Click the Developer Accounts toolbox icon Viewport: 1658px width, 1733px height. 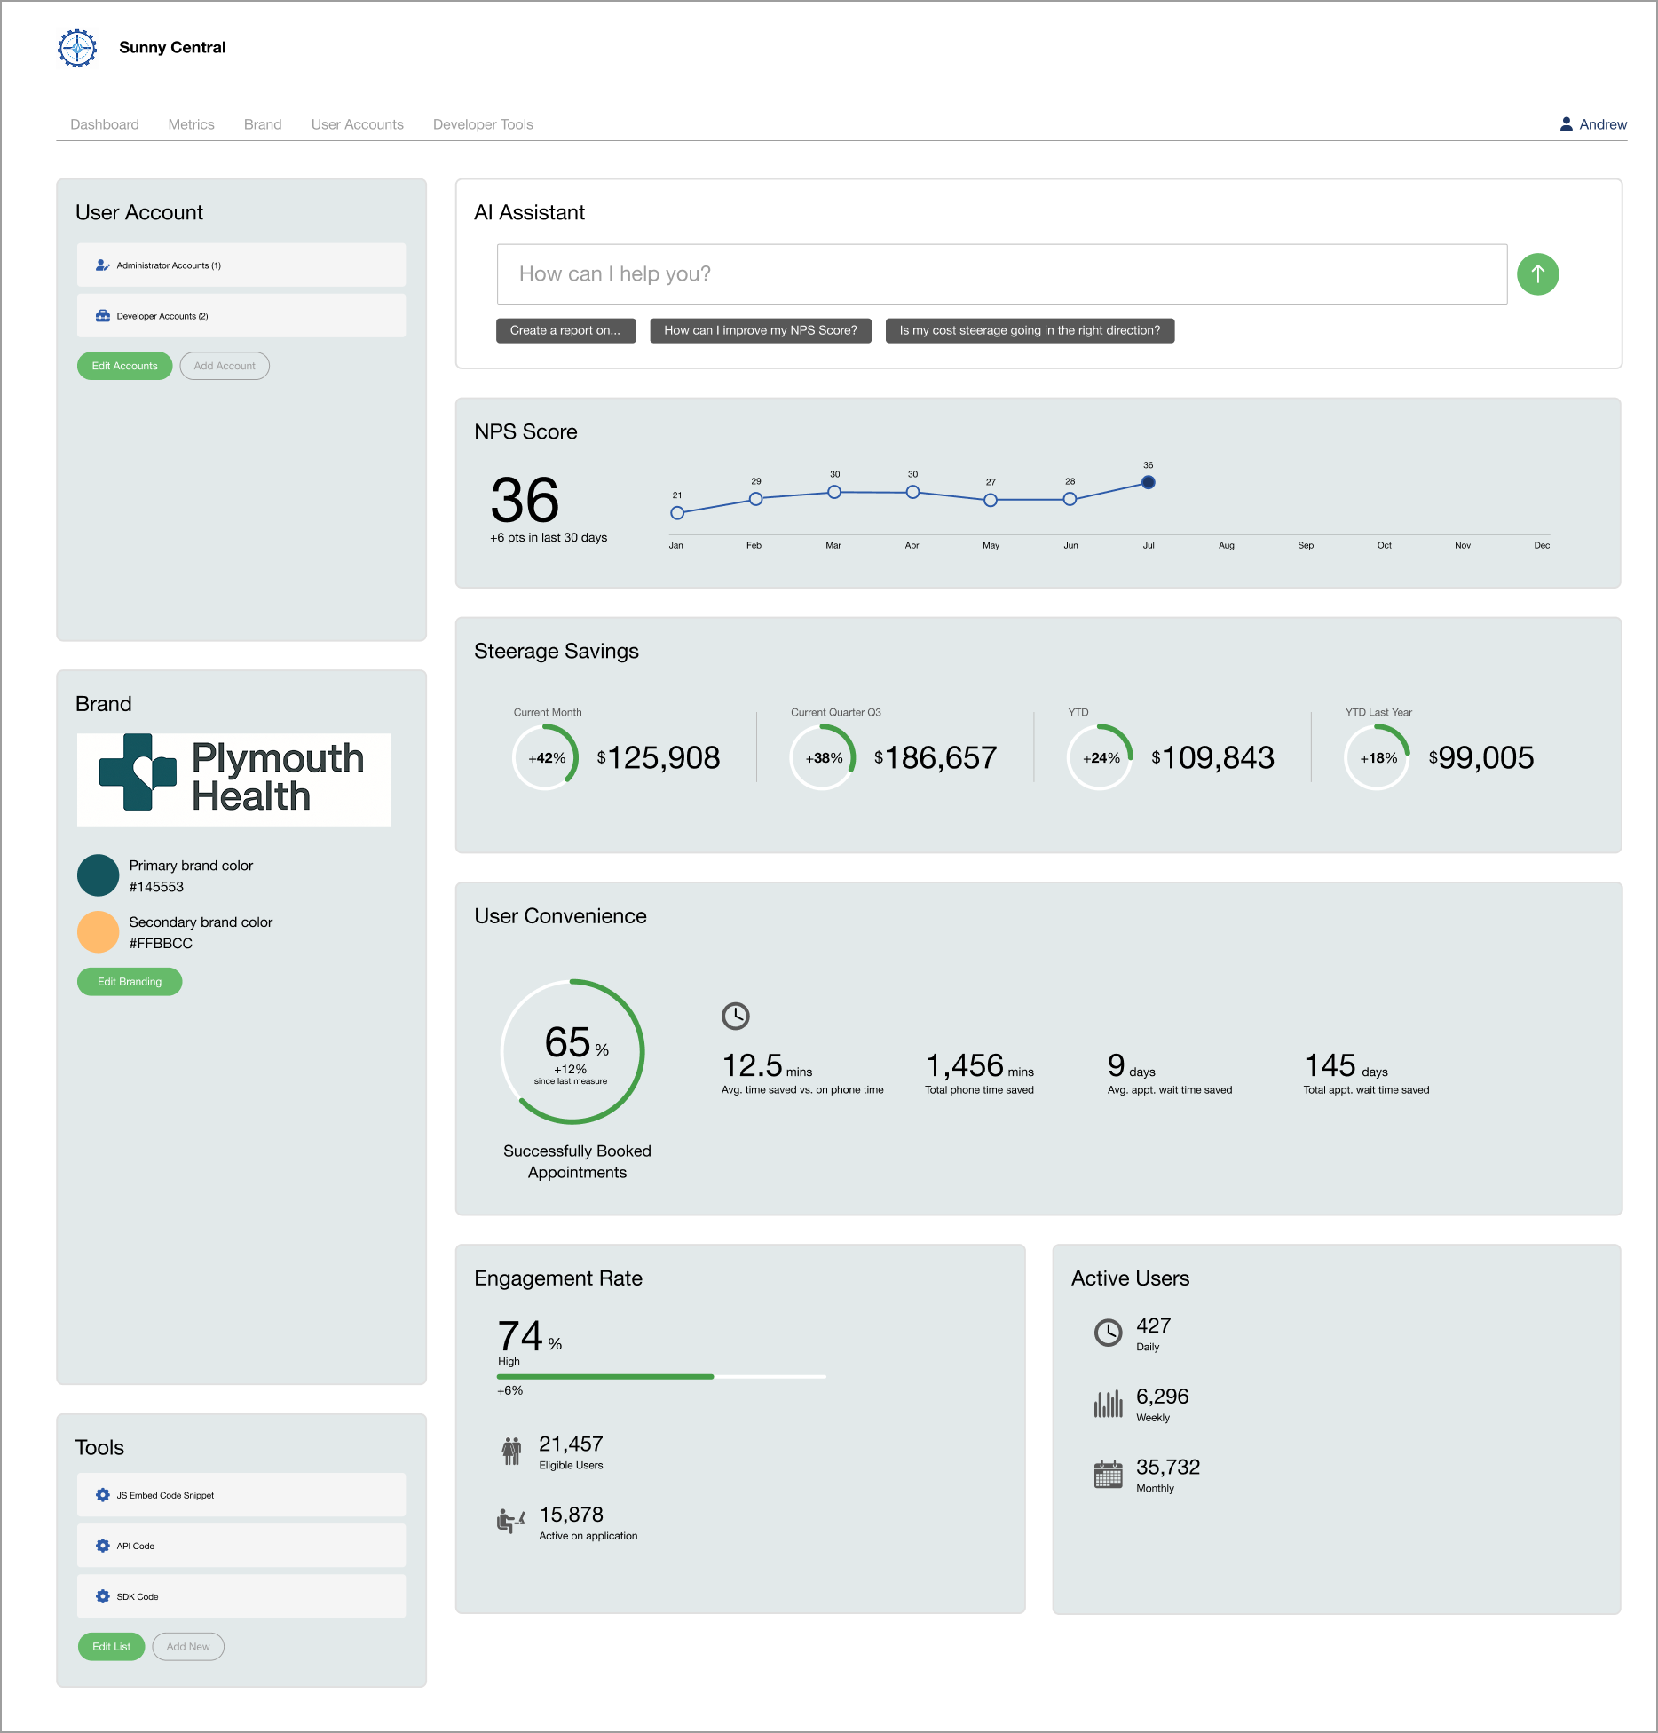click(103, 316)
